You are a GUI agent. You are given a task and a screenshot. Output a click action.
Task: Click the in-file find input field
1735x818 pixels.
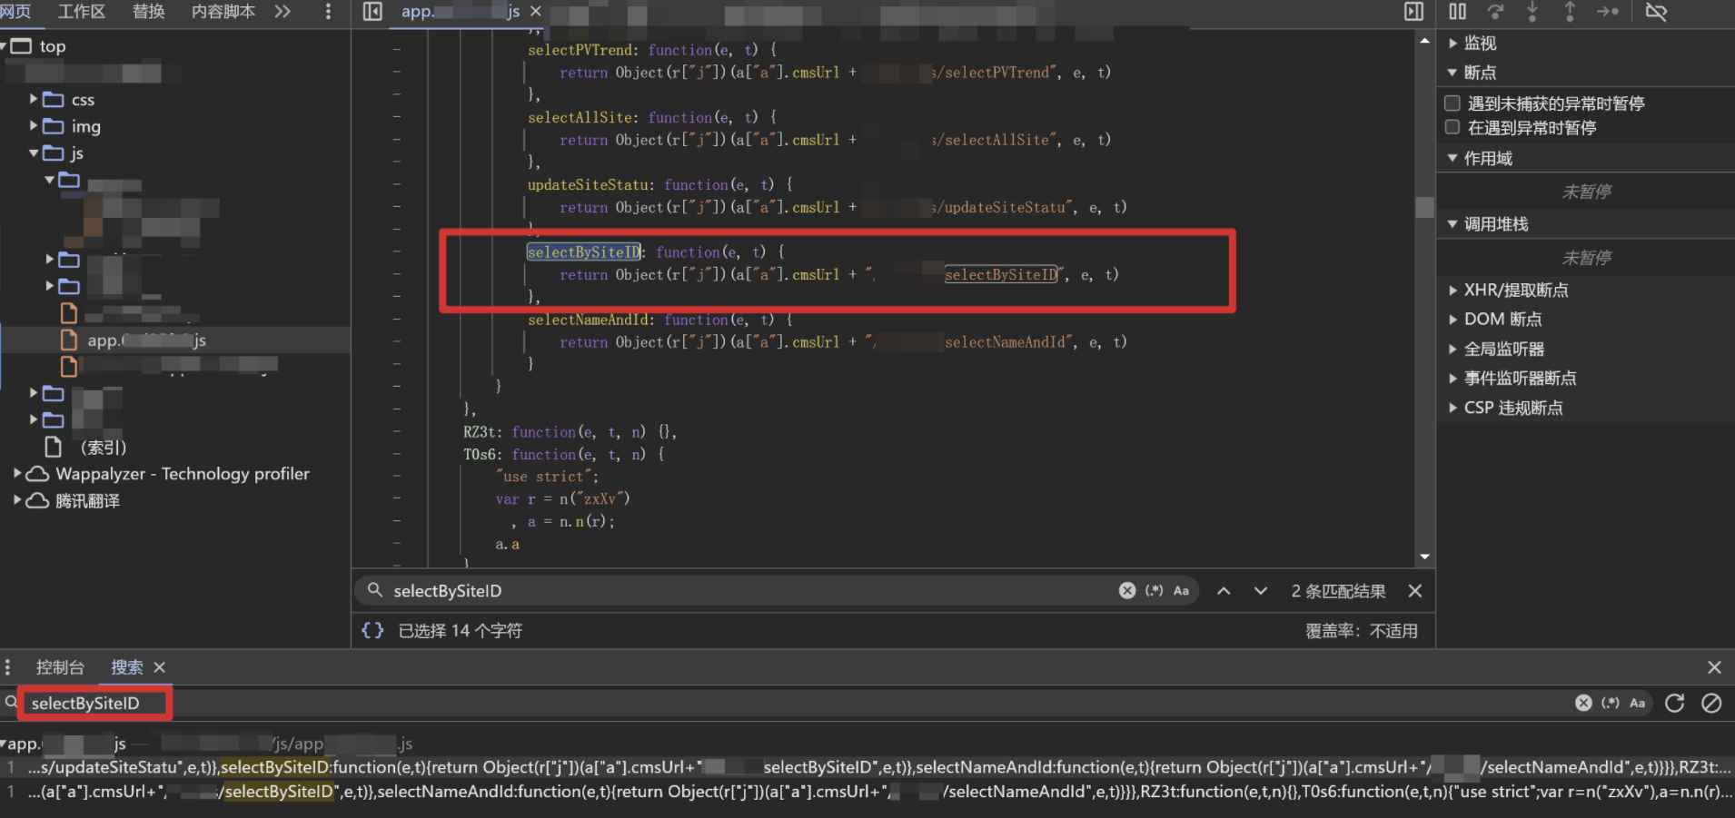[x=749, y=591]
